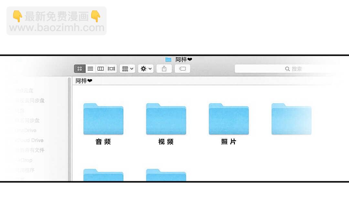
Task: Open AirDrop in sidebar
Action: pos(24,160)
